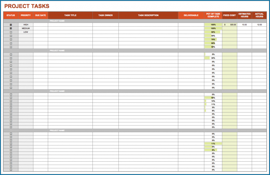Screen dimensions: 270x175
Task: Click the task owner cell in the MEDIUM row
Action: coord(105,28)
